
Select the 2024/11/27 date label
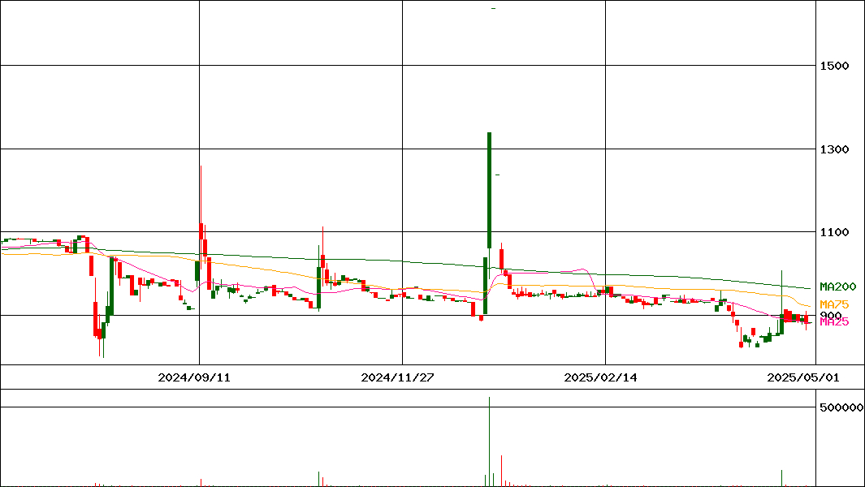(397, 377)
